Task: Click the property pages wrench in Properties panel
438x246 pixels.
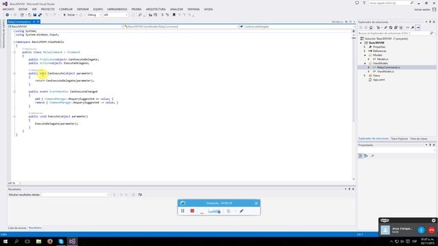Action: 372,156
